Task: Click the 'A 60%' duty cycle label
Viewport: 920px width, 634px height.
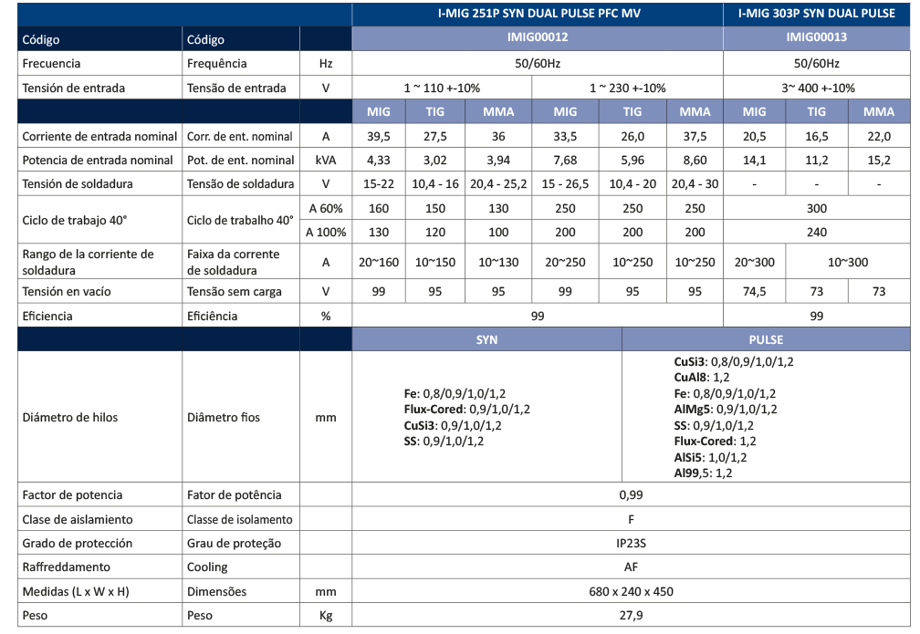Action: click(x=326, y=208)
